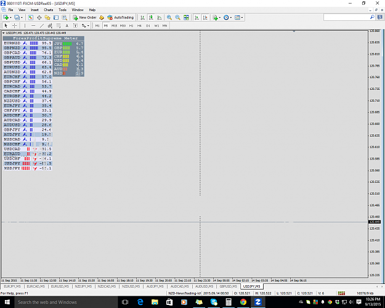Image resolution: width=385 pixels, height=308 pixels.
Task: Open Google Chrome from the taskbar
Action: (243, 302)
